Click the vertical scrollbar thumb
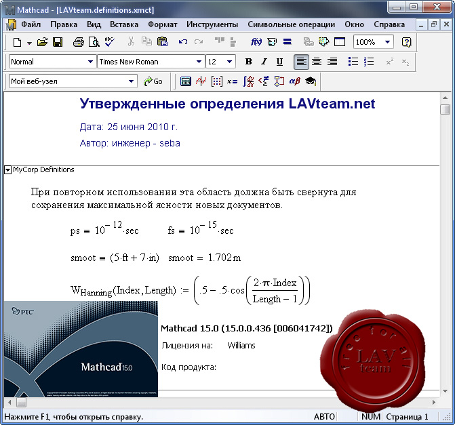Viewport: 455px width, 425px height. (445, 110)
